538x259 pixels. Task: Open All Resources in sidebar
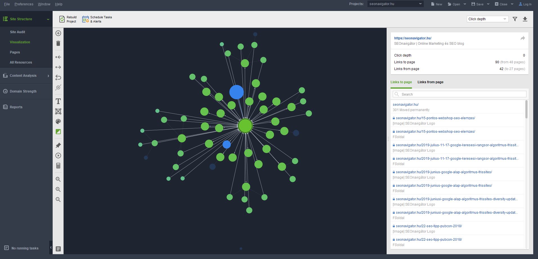tap(21, 62)
